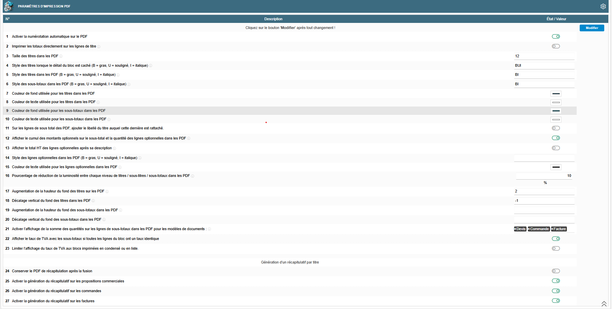Enable totals on title lines toggle
612x309 pixels.
556,46
